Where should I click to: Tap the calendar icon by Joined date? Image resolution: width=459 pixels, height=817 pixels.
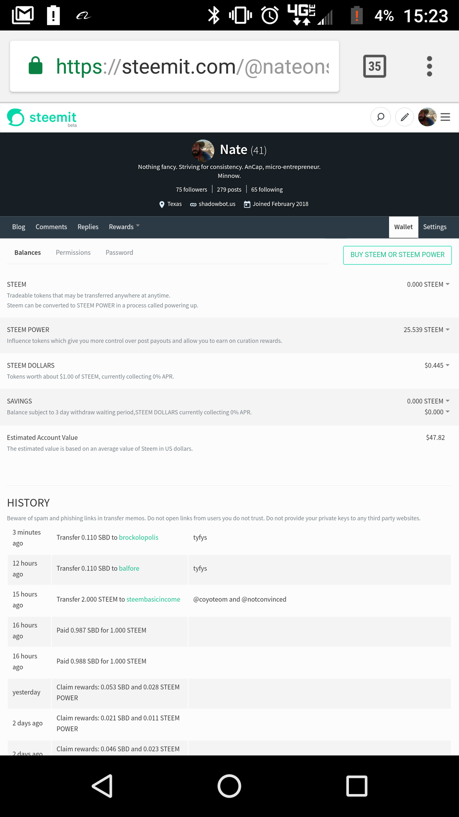click(247, 204)
